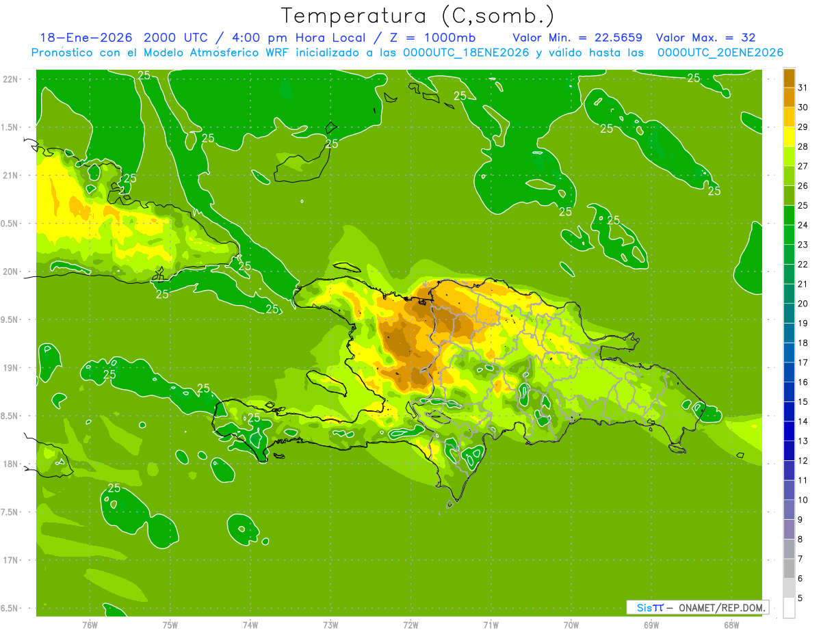821x634 pixels.
Task: Click color scale label '26'
Action: [803, 185]
